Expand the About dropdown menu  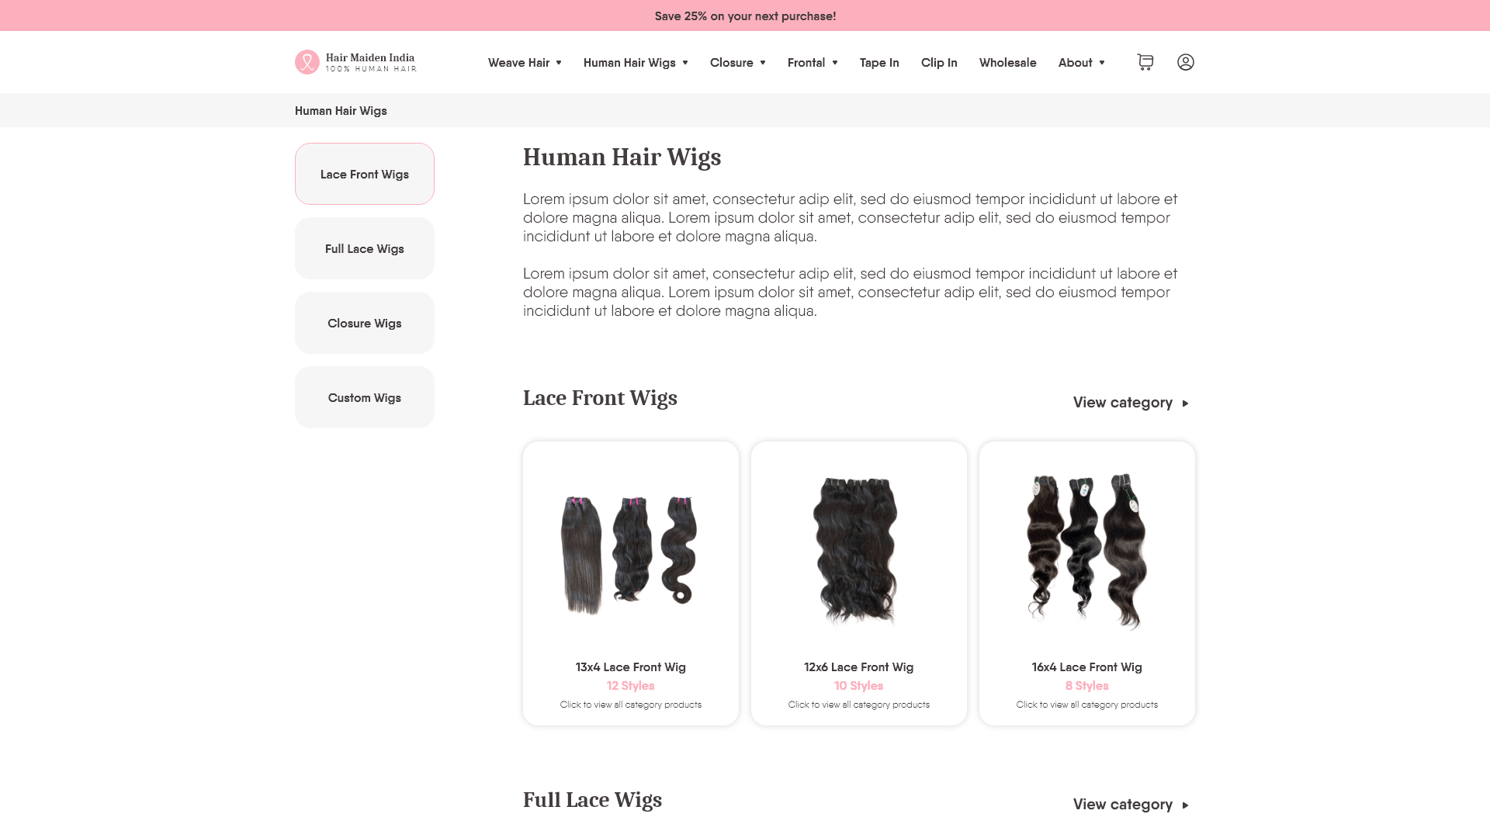[1081, 63]
